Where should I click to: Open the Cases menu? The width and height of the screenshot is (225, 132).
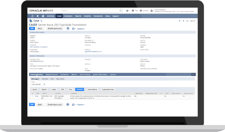tap(59, 16)
